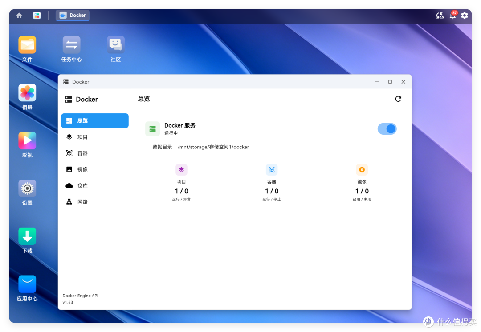Open 仓库 in Docker sidebar
The image size is (481, 332).
click(95, 185)
